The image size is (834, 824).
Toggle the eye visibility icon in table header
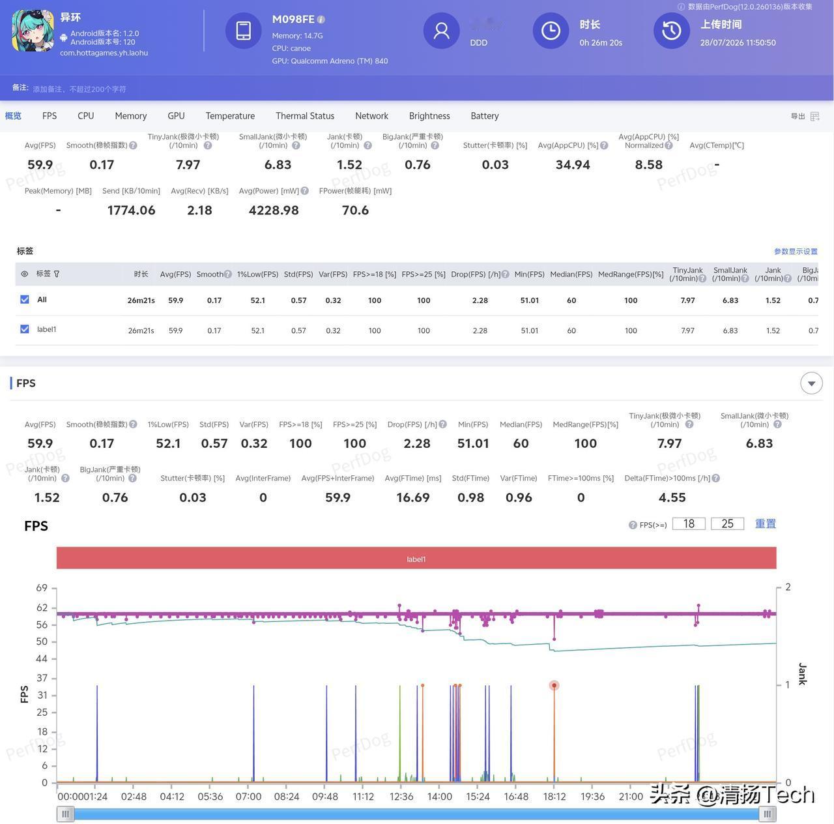(x=25, y=274)
